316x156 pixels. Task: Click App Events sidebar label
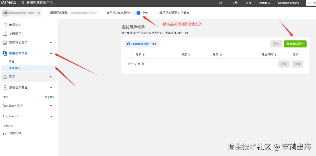click(x=10, y=116)
